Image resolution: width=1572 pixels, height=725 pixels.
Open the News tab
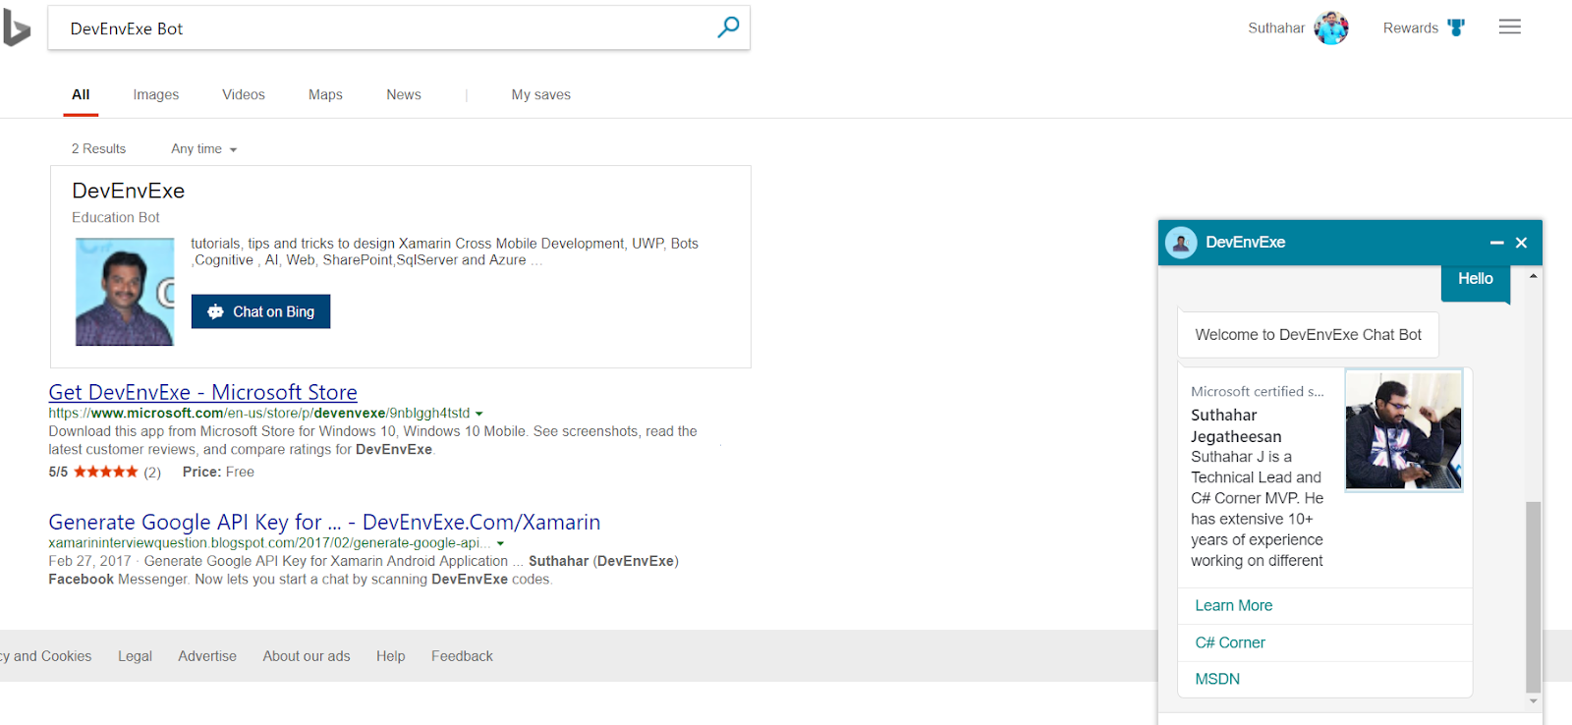tap(404, 94)
